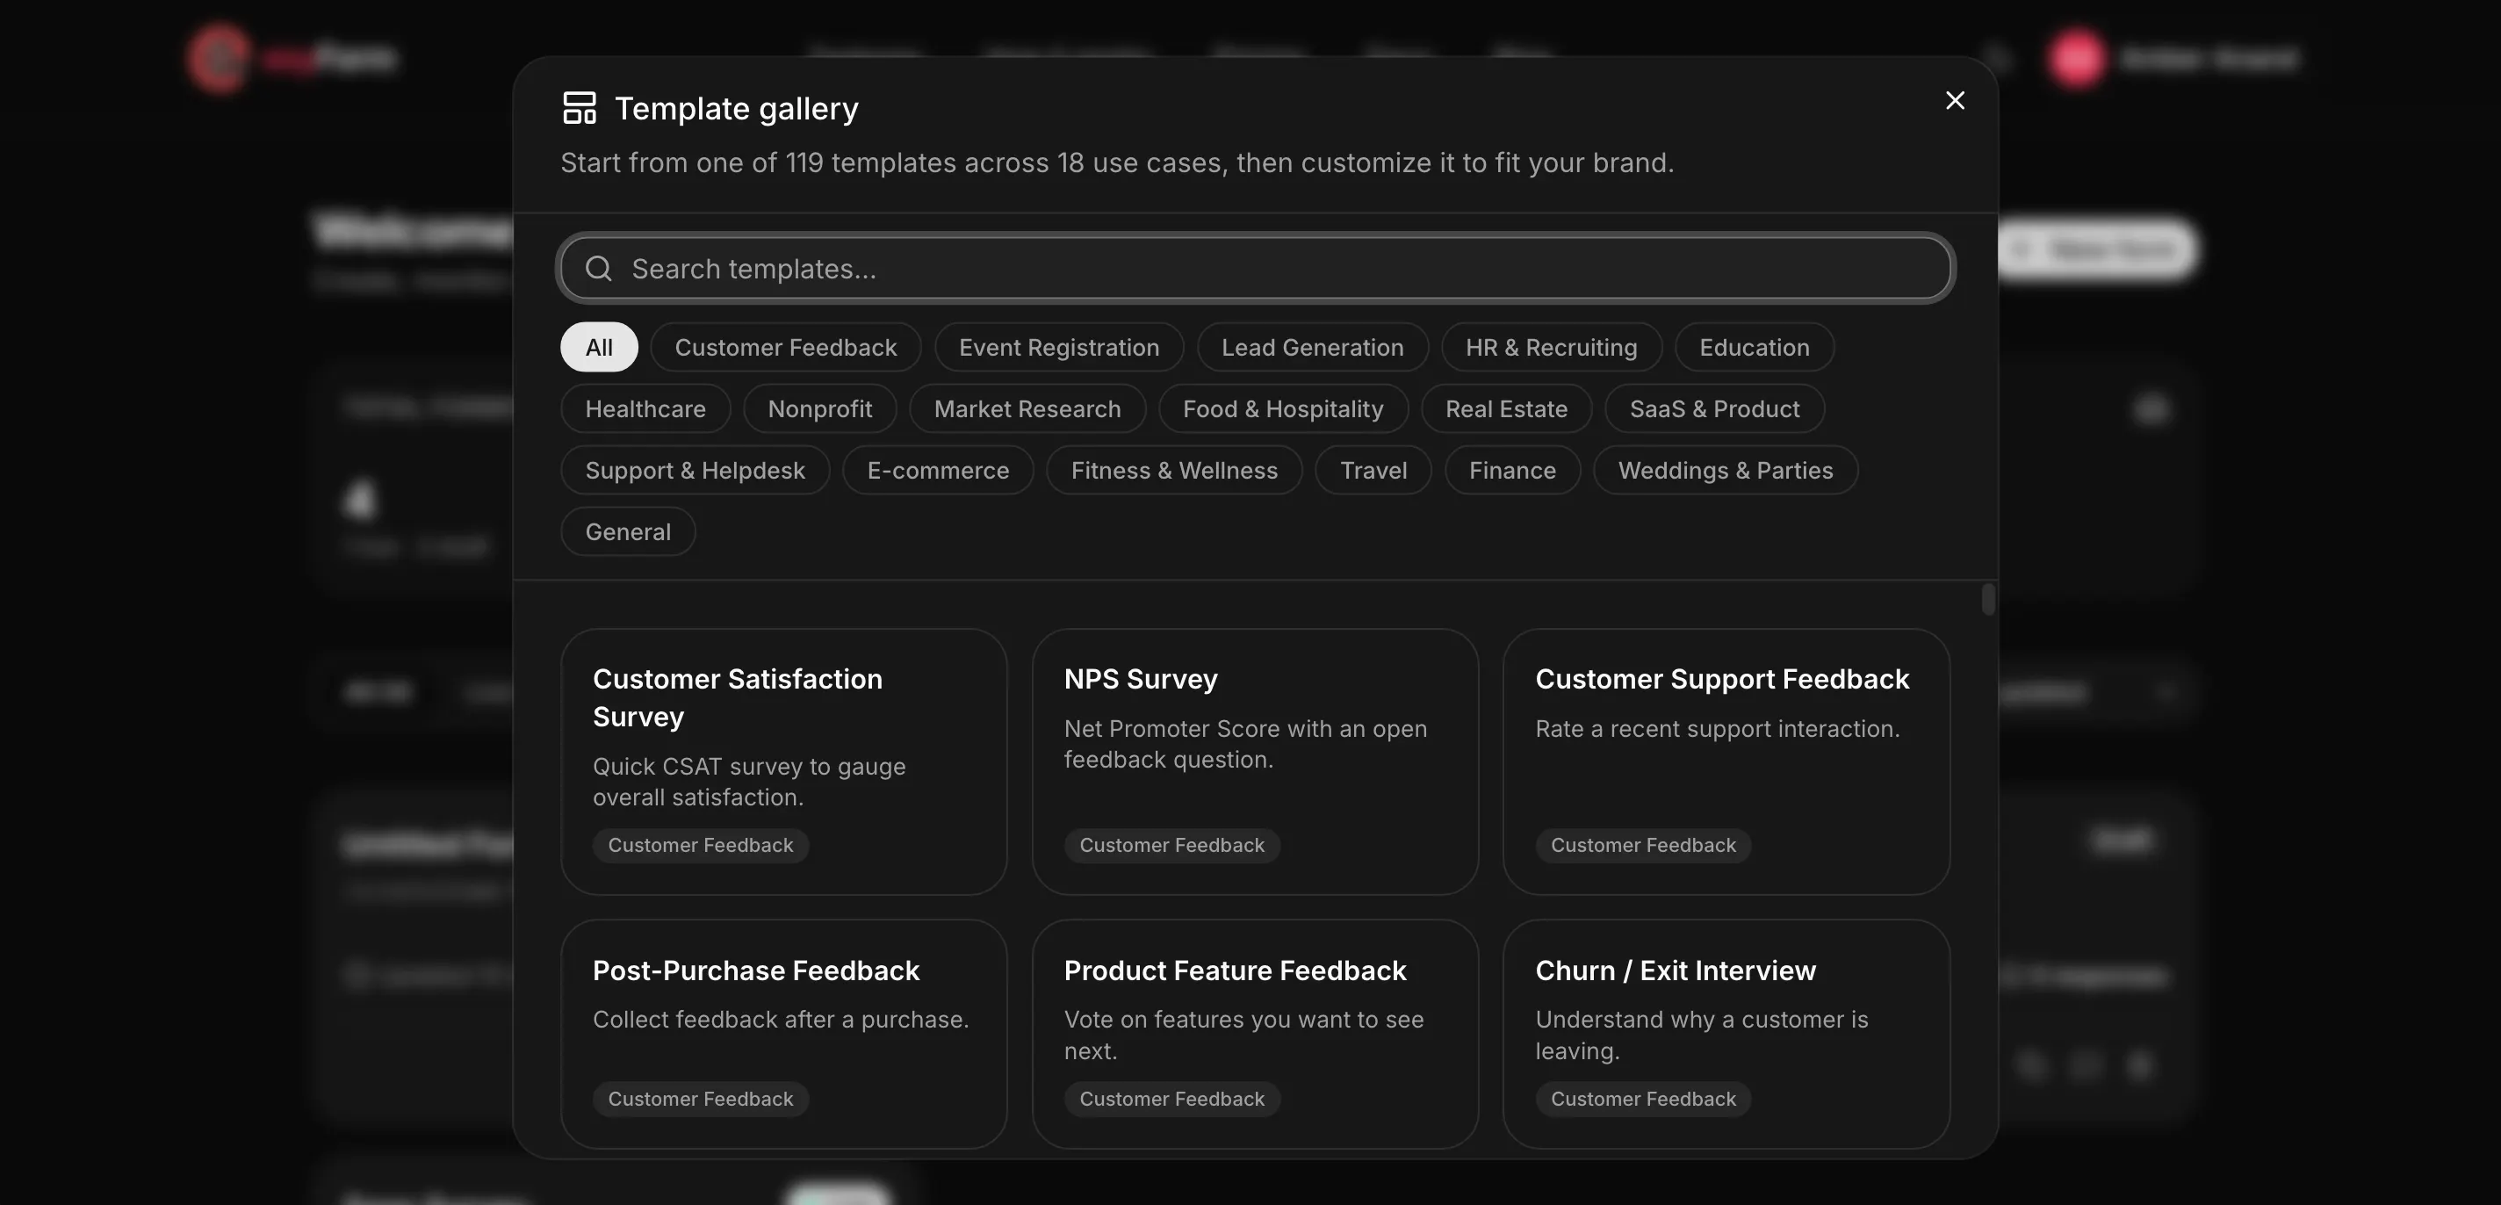Screen dimensions: 2501x1205
Task: Click the magnifier icon in search field
Action: point(599,268)
